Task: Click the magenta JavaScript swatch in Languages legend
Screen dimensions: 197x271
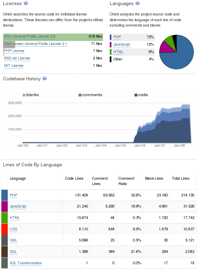Action: (110, 45)
